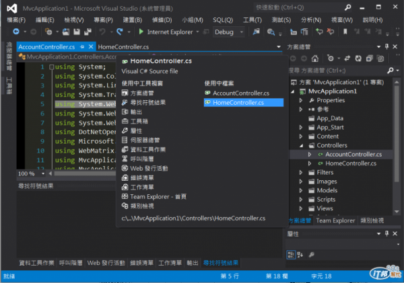Click the Collapse All icon in Solution Explorer

[370, 58]
